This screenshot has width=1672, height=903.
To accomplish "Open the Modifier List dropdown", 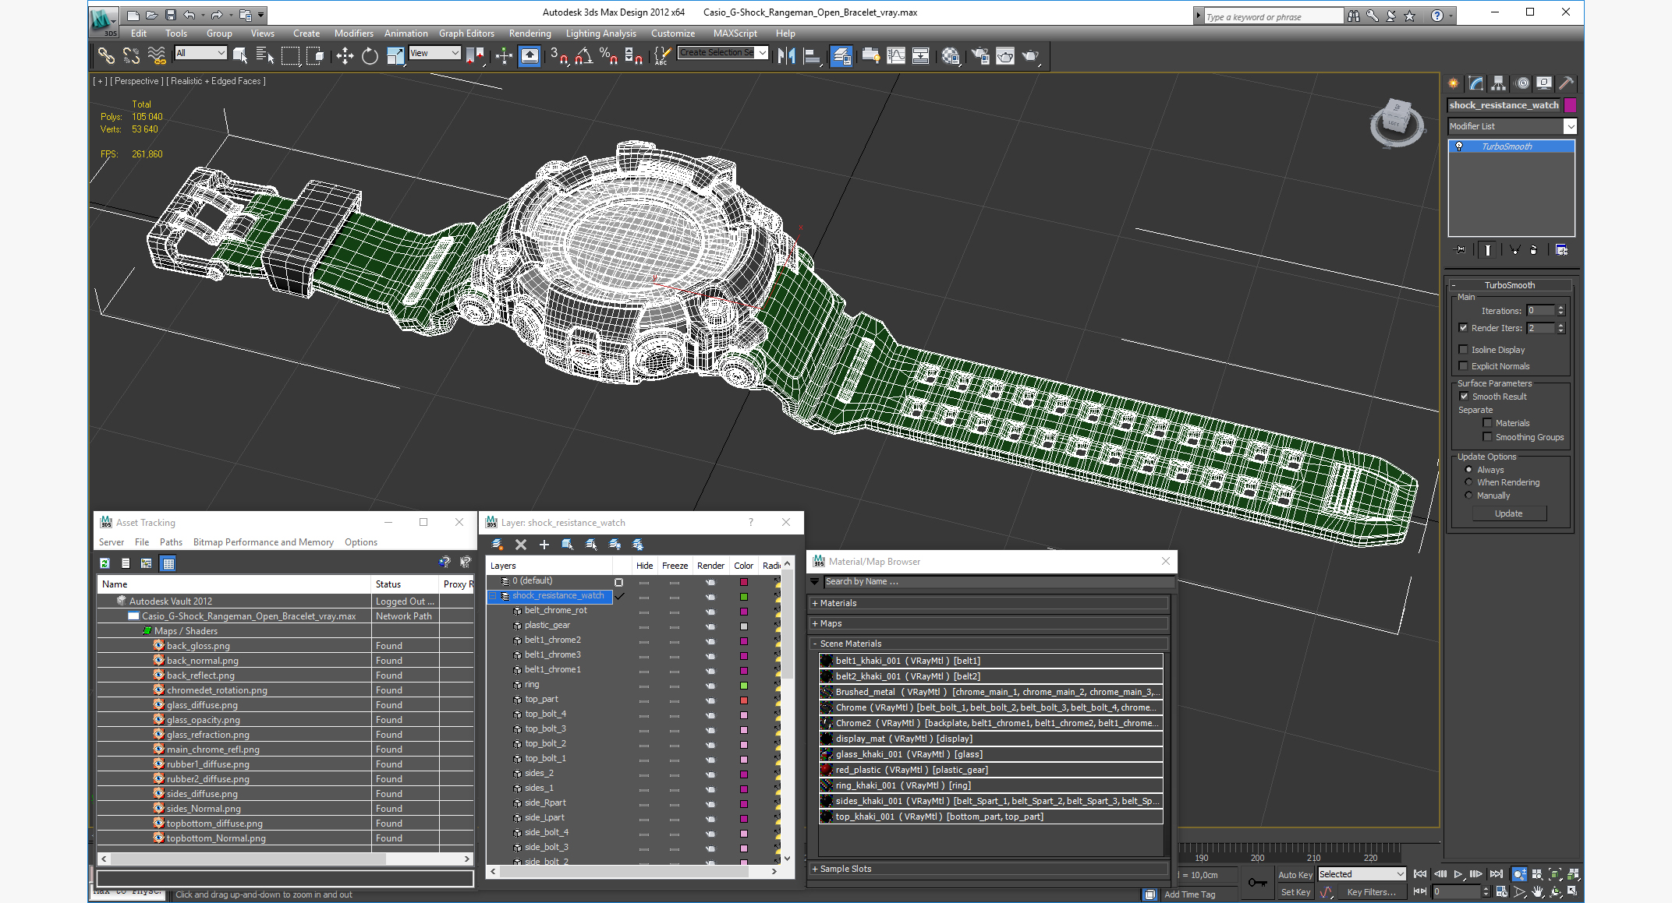I will (1511, 126).
